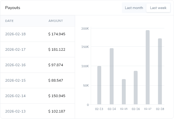Image resolution: width=174 pixels, height=119 pixels.
Task: Select the $ 102.187 amount cell
Action: 57,111
